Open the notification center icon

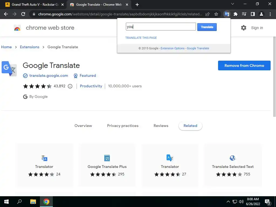tap(268, 202)
